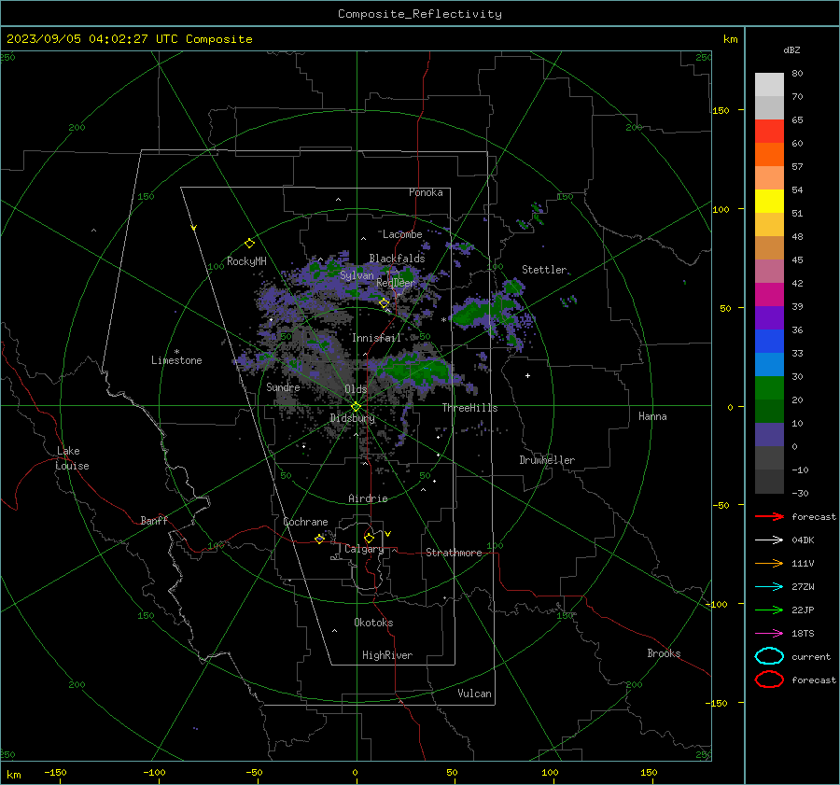Click the Cochrane town label

pos(305,522)
